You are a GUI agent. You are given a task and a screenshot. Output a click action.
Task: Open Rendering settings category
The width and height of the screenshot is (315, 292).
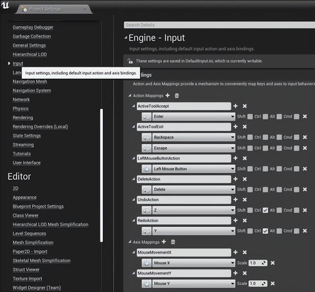pyautogui.click(x=23, y=118)
